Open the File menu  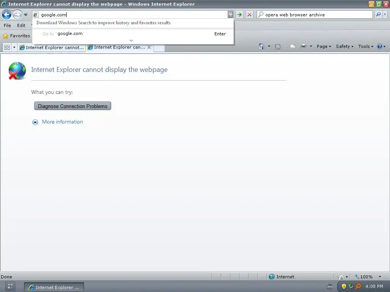pos(7,25)
